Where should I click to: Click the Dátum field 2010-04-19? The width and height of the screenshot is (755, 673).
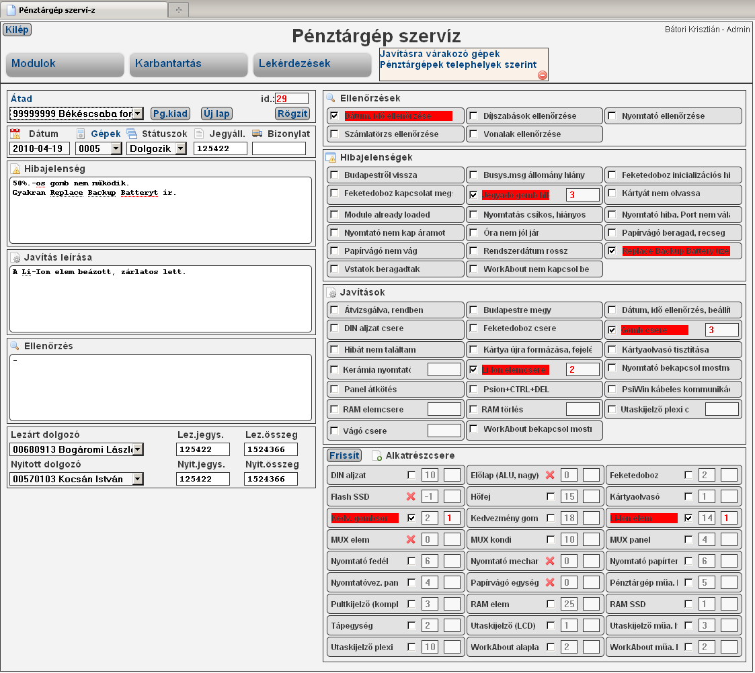[x=40, y=148]
